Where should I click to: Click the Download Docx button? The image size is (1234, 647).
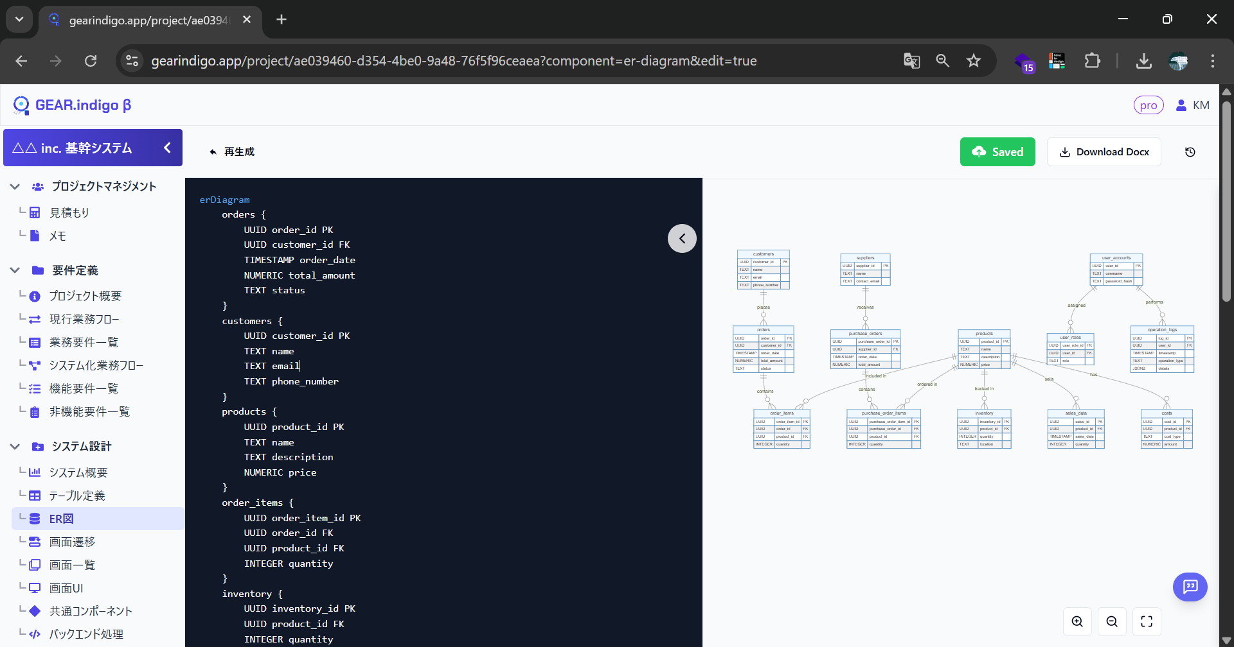1104,152
